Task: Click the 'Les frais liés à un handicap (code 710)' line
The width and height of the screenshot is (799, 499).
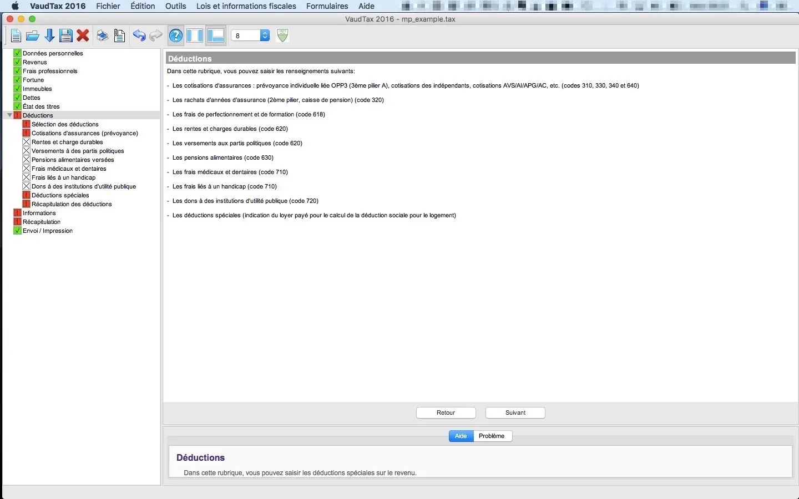Action: pos(225,186)
